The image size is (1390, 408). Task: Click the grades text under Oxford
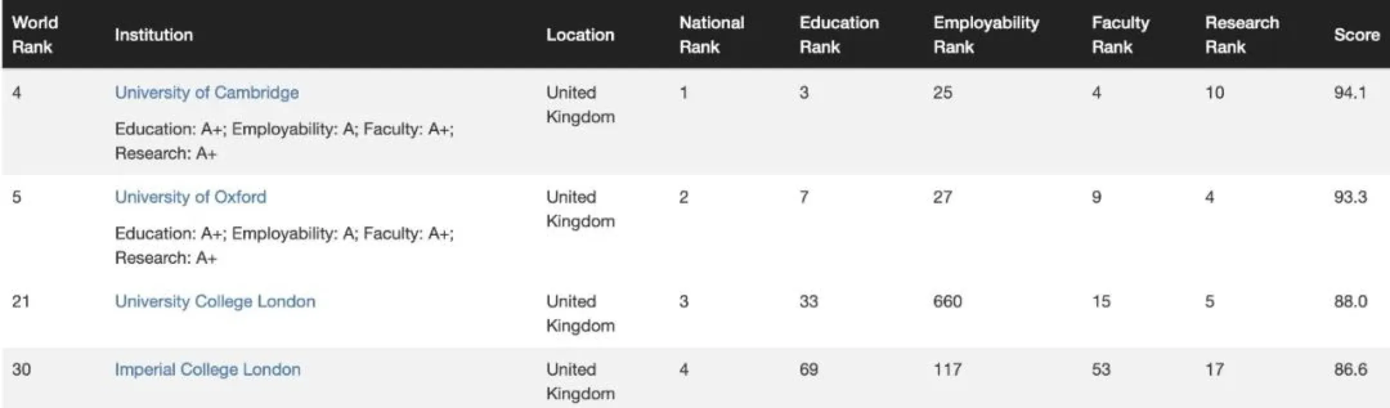click(x=284, y=245)
